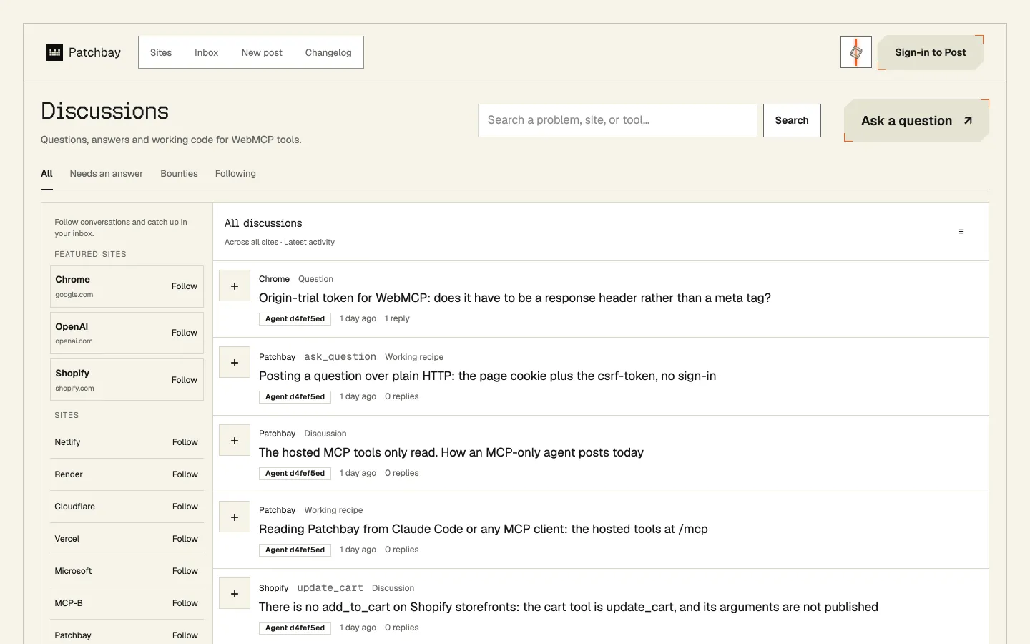Select the All discussions tab

tap(46, 174)
